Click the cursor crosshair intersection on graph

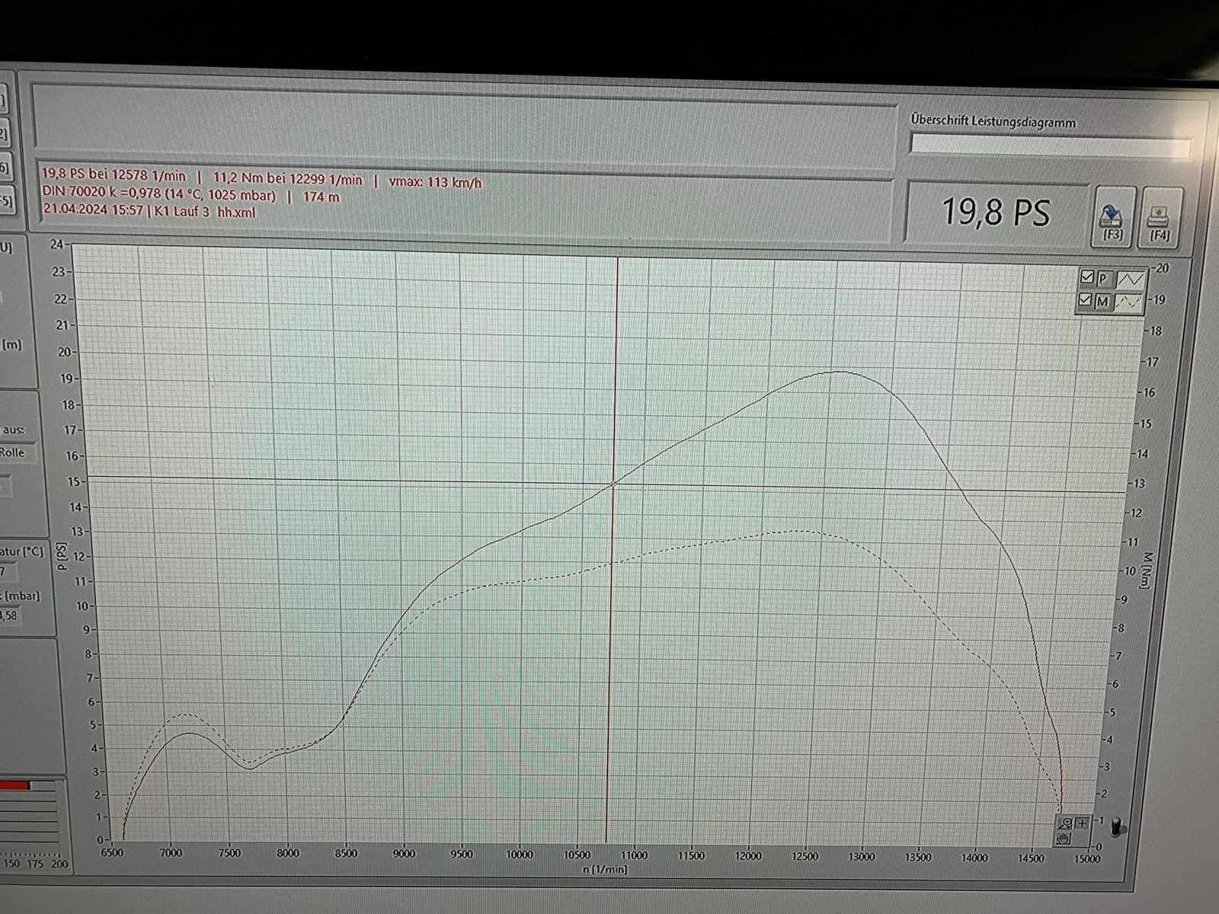point(614,483)
